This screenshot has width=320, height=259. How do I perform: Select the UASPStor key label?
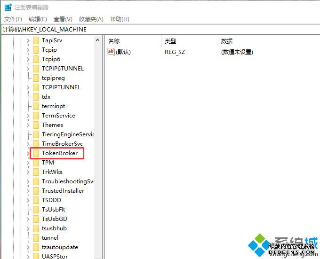(x=55, y=256)
